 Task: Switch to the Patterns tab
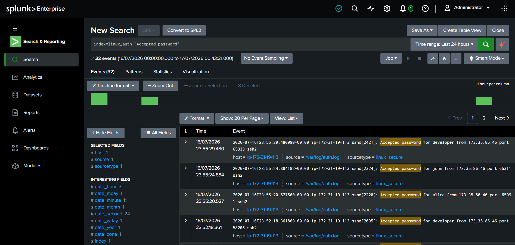[x=134, y=72]
